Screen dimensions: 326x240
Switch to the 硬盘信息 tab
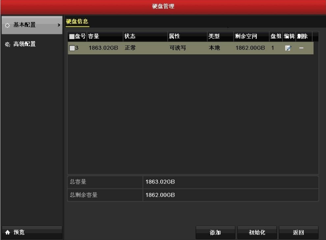click(x=77, y=22)
